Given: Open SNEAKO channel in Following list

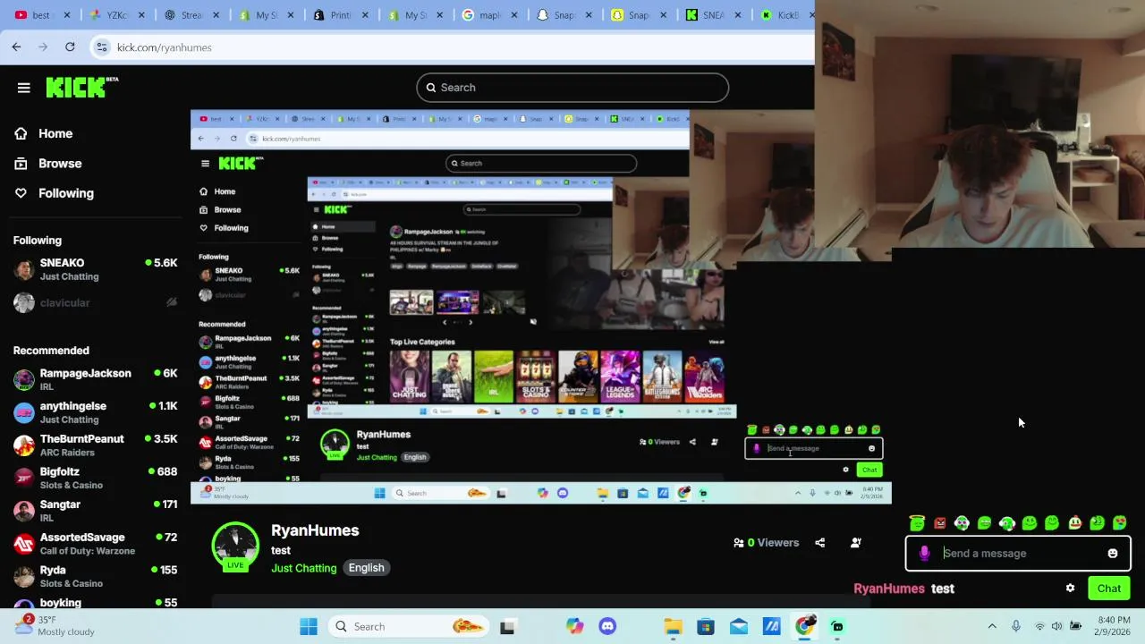Looking at the screenshot, I should [x=95, y=269].
